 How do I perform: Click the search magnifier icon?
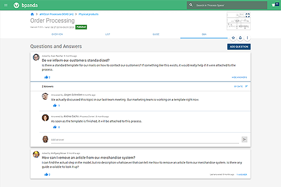pos(191,5)
